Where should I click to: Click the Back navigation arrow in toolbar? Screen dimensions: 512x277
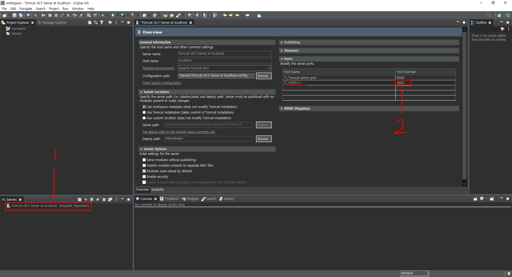(237, 15)
